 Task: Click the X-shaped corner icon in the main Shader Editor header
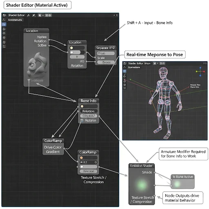117,15
